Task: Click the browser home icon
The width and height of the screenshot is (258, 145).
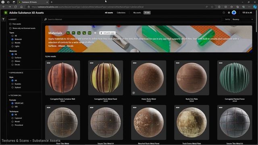Action: point(21,7)
